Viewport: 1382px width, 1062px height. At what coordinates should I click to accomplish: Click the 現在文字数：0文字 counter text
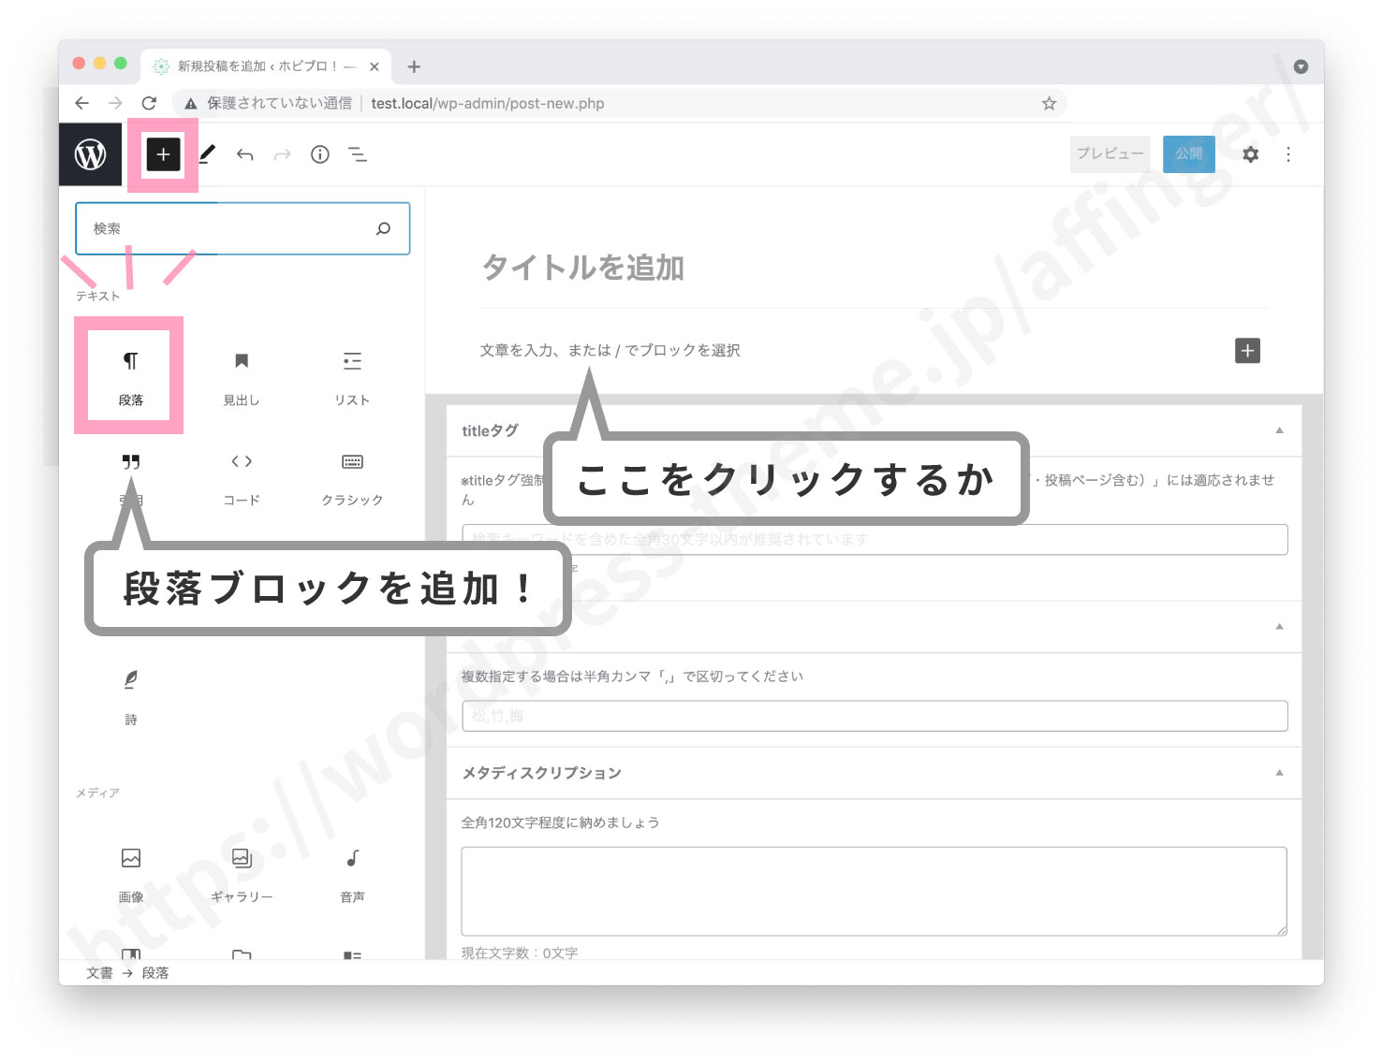tap(520, 953)
